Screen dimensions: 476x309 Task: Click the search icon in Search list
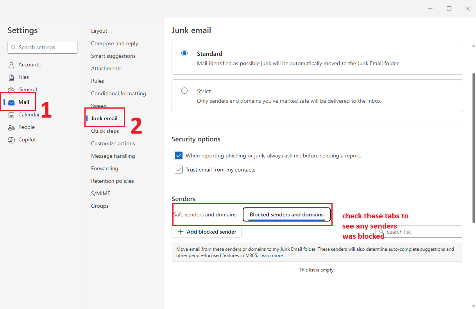coord(381,232)
